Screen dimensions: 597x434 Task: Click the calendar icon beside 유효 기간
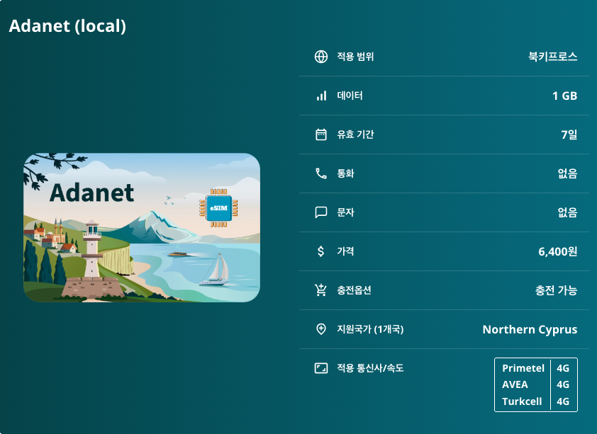[321, 135]
